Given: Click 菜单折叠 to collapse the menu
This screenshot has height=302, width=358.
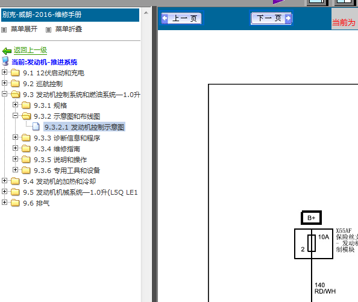Looking at the screenshot, I should (x=69, y=29).
